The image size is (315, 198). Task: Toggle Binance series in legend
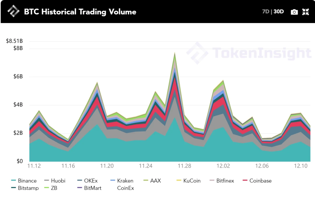click(24, 181)
